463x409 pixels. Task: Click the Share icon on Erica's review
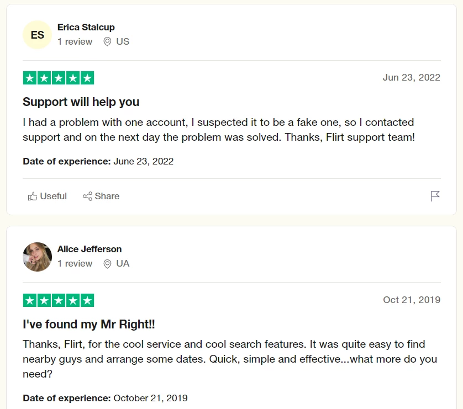(x=87, y=196)
